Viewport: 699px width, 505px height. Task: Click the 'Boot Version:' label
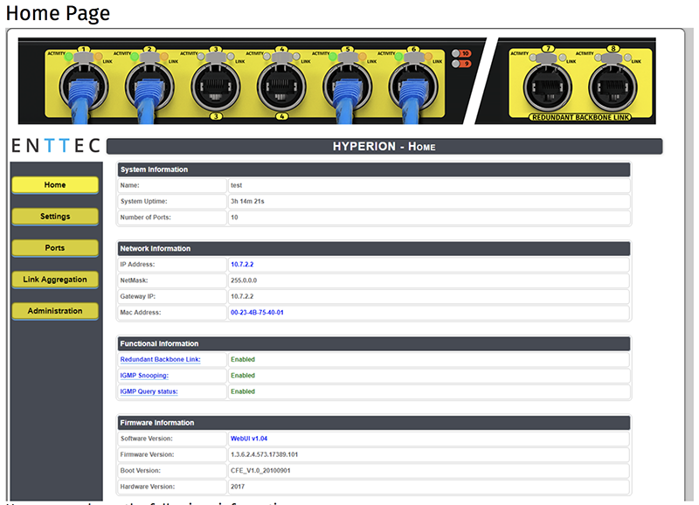(141, 471)
